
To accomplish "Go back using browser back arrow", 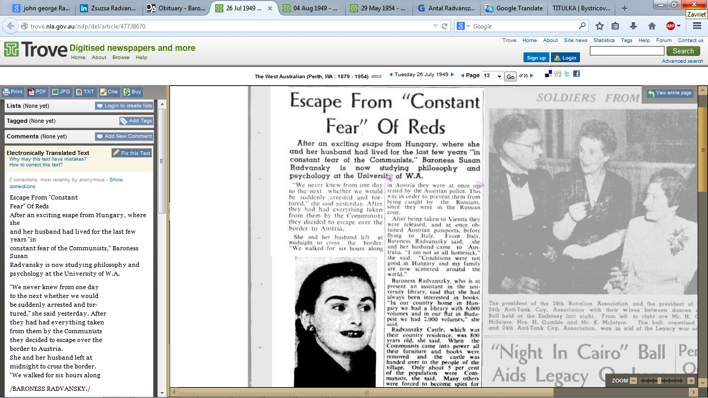I will pyautogui.click(x=10, y=26).
